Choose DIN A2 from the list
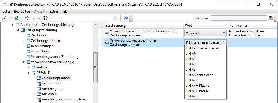The height and width of the screenshot is (103, 278). 206,64
